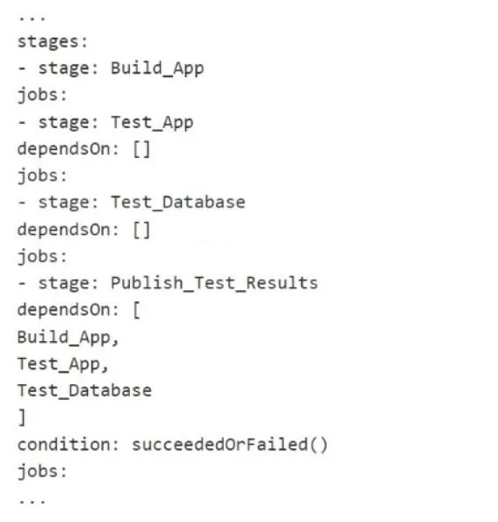Click 'dependsOn:' keyword under Test_App stage

(68, 149)
